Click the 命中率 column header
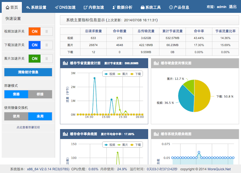Screen dimensions: 241x173 point(199,31)
